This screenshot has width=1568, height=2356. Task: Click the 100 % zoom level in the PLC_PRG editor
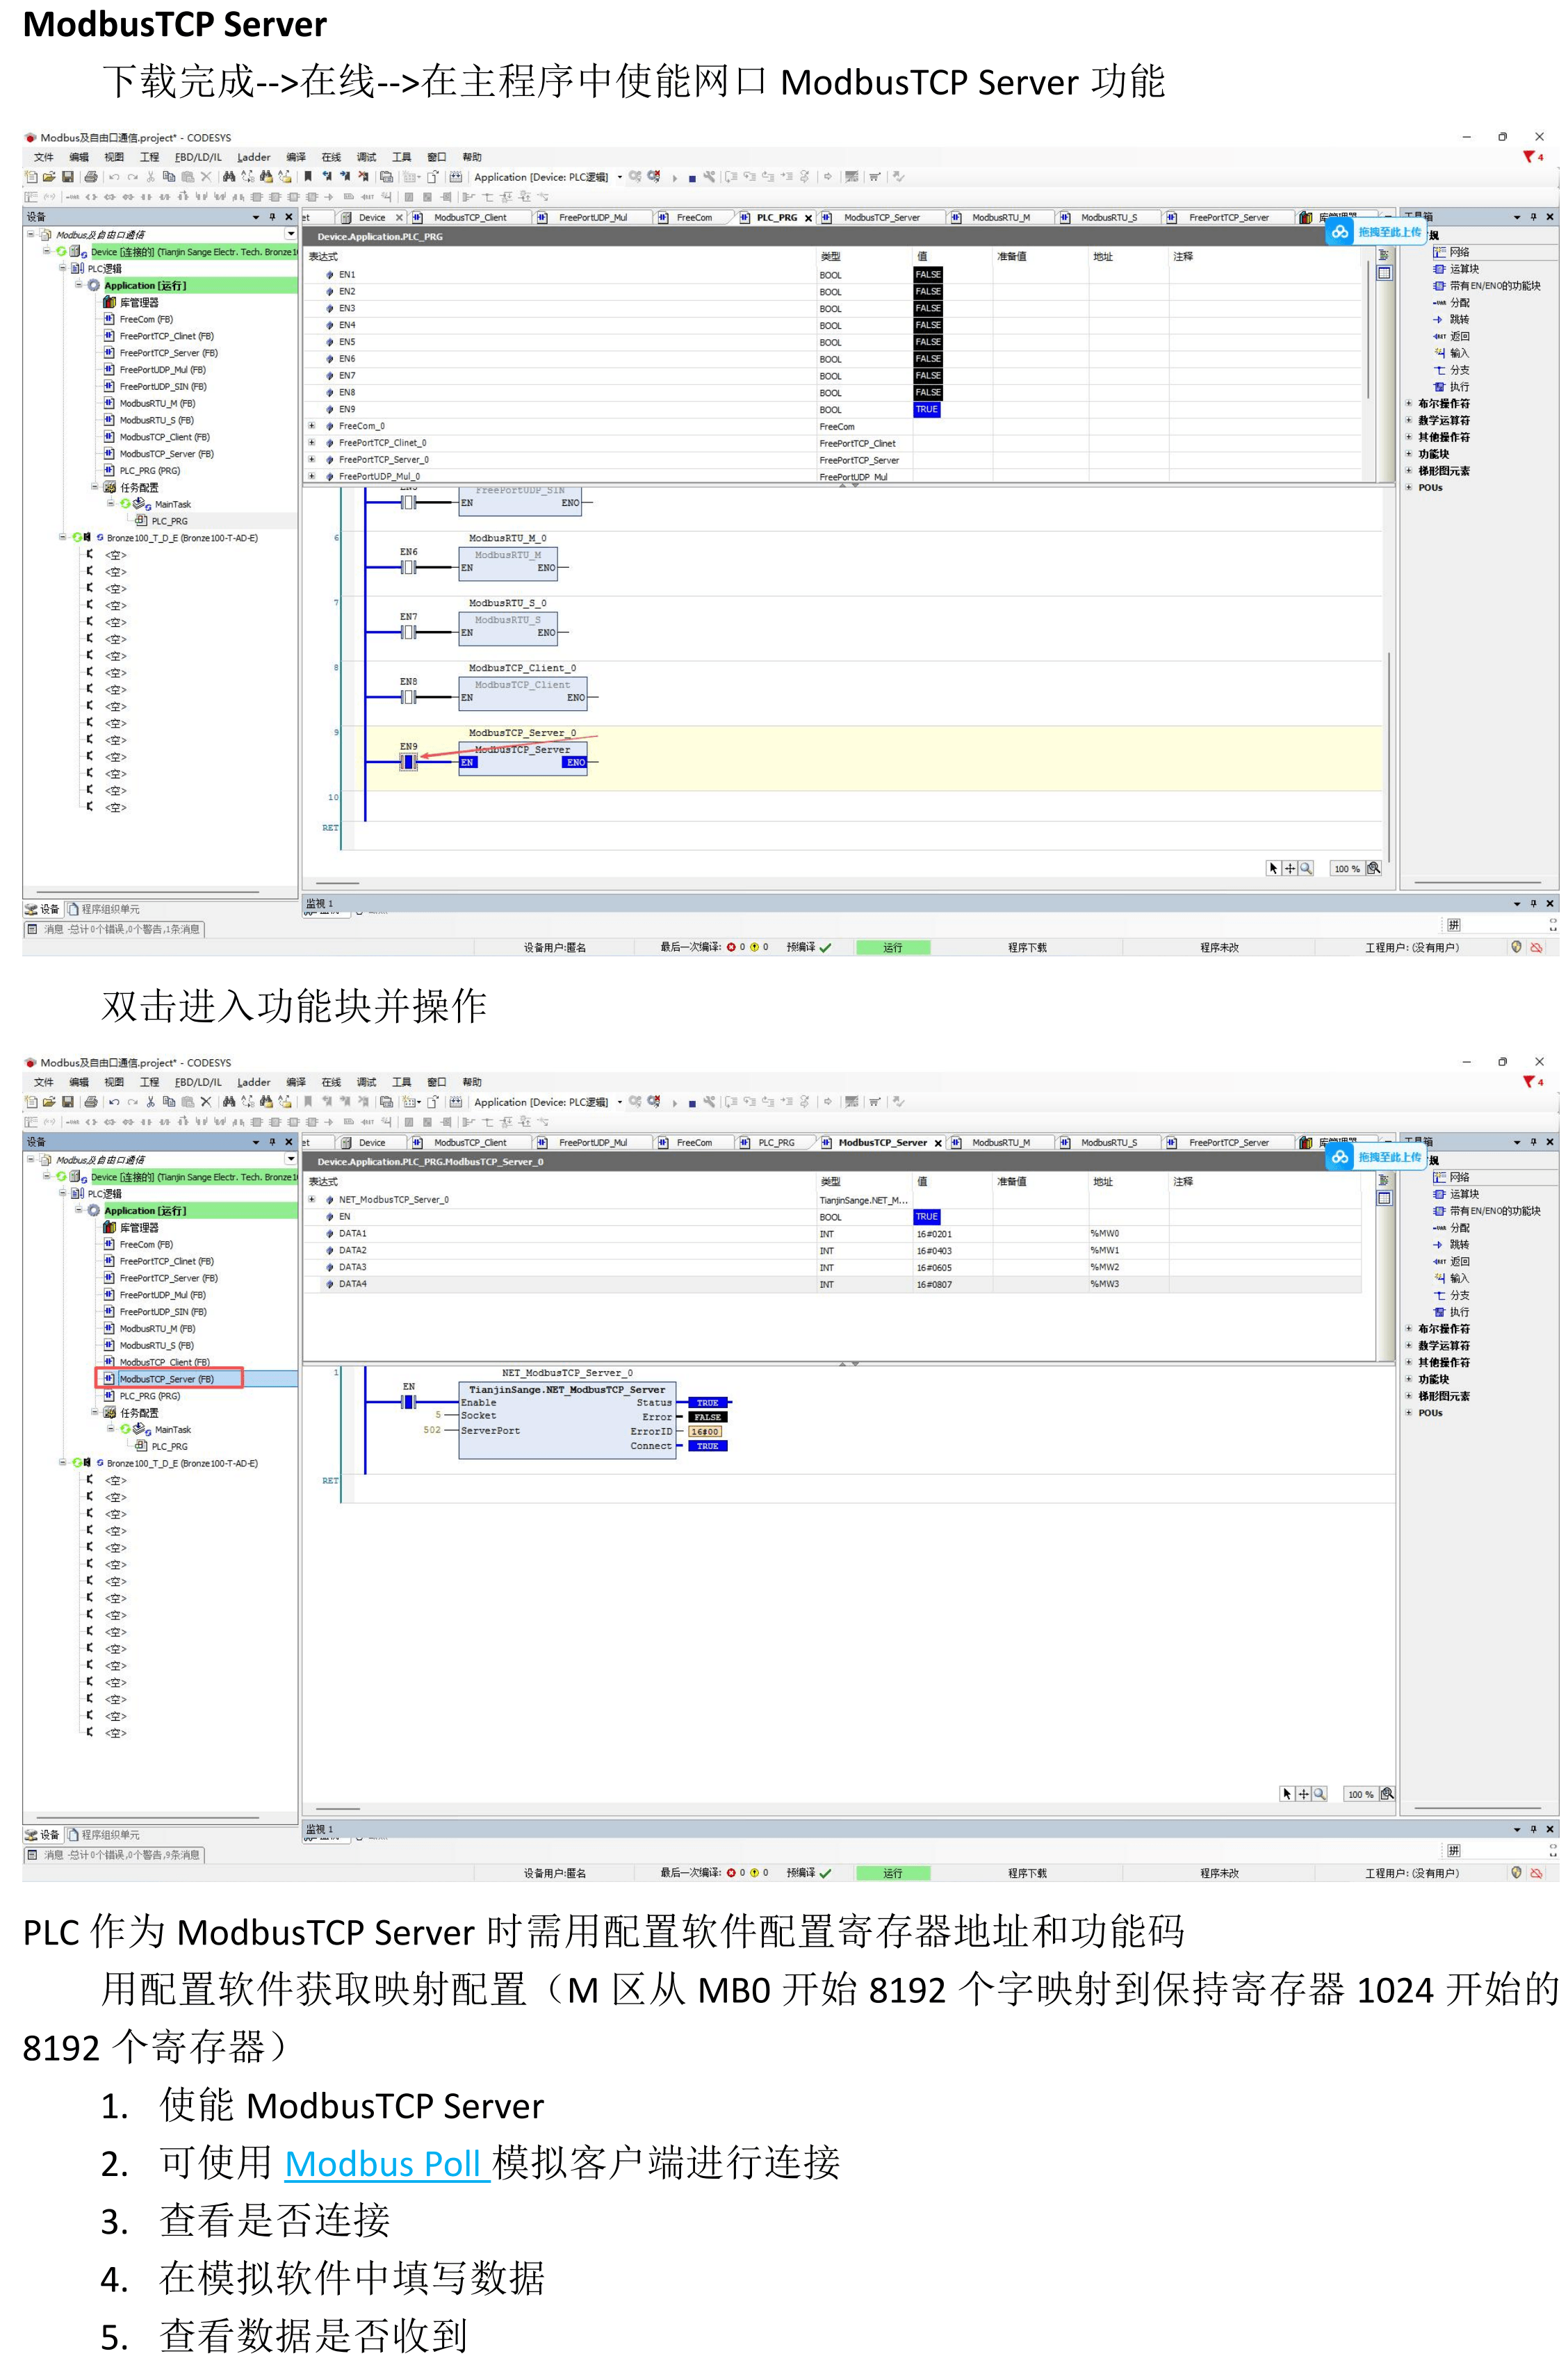click(x=1347, y=869)
